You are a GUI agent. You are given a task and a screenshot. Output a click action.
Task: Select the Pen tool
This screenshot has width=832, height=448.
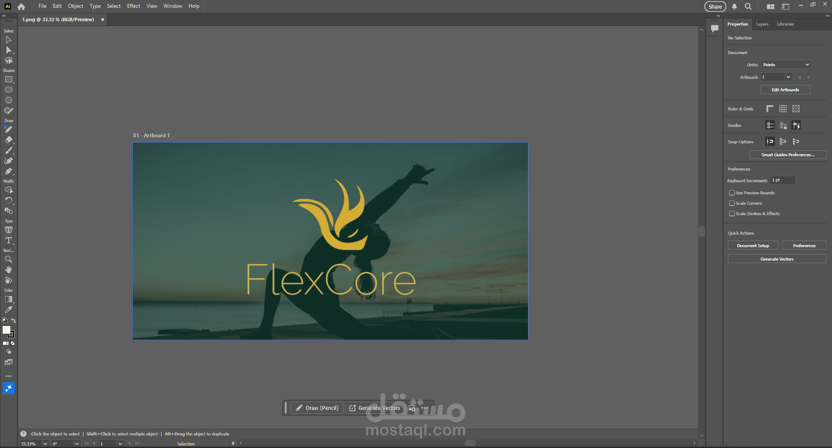9,171
